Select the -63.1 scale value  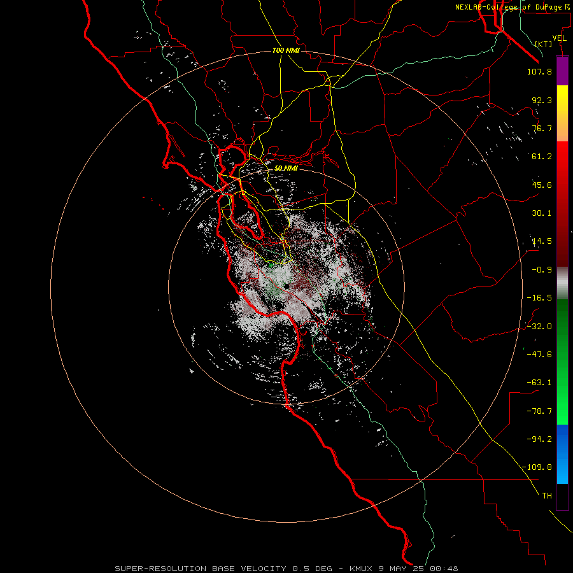coord(539,383)
